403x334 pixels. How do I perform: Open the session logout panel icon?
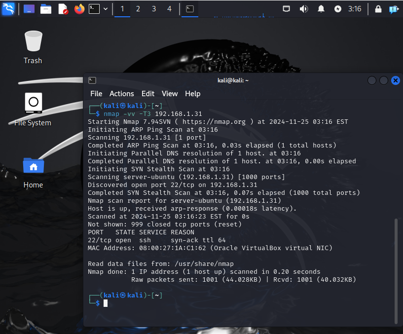394,9
